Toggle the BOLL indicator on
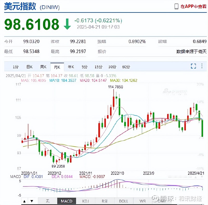The width and height of the screenshot is (208, 205). click(x=123, y=201)
